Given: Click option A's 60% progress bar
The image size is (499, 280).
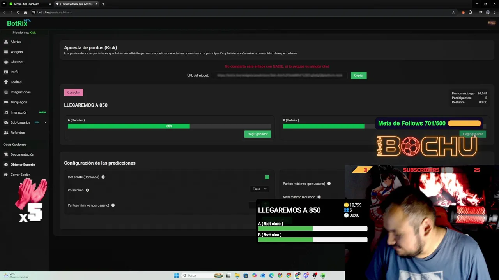Looking at the screenshot, I should (x=169, y=126).
